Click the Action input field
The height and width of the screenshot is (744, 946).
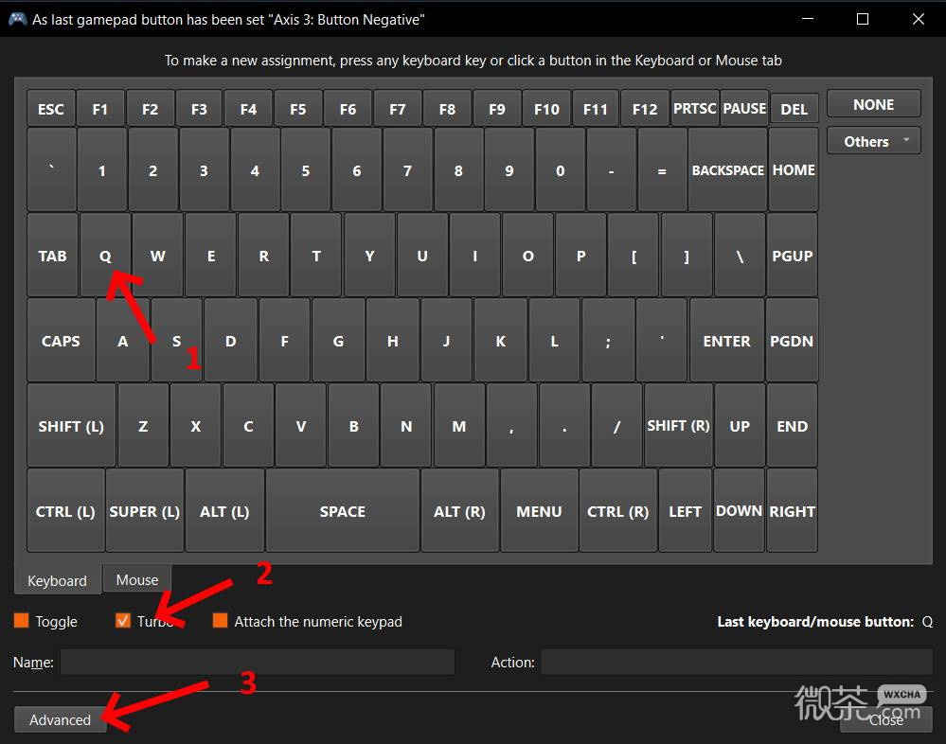click(736, 662)
